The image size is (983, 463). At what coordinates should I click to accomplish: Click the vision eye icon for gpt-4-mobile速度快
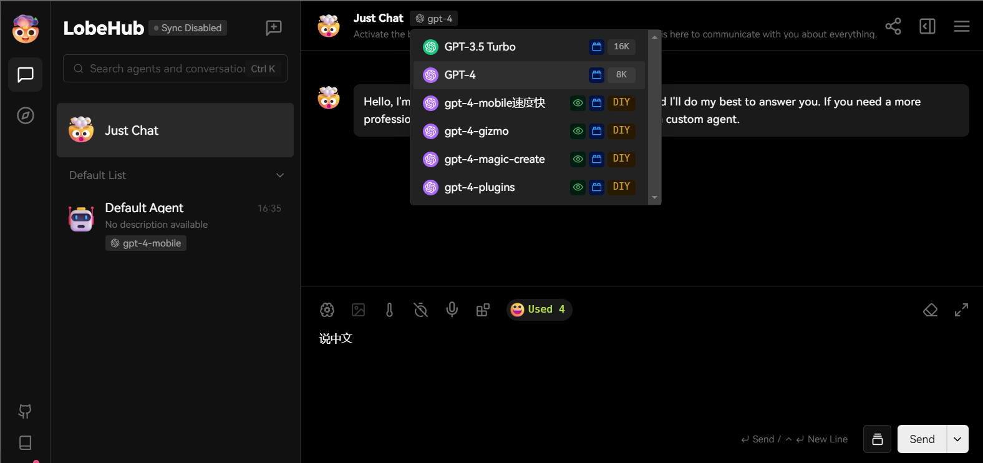tap(578, 103)
